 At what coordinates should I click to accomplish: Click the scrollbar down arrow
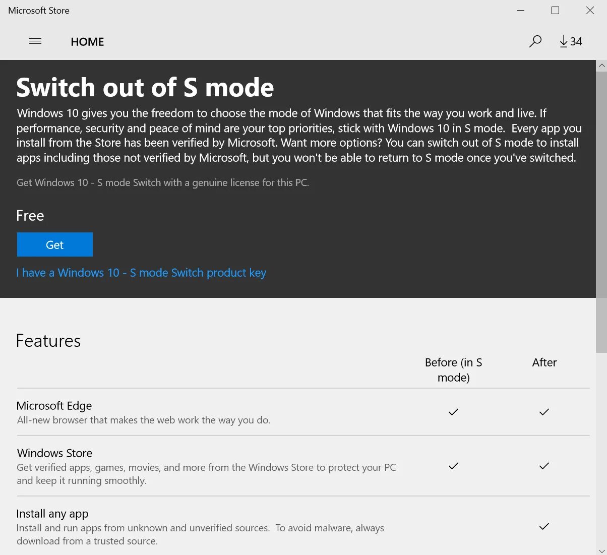click(601, 550)
